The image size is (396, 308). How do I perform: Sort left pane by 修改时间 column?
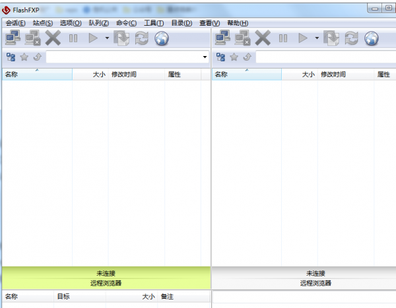coord(135,75)
